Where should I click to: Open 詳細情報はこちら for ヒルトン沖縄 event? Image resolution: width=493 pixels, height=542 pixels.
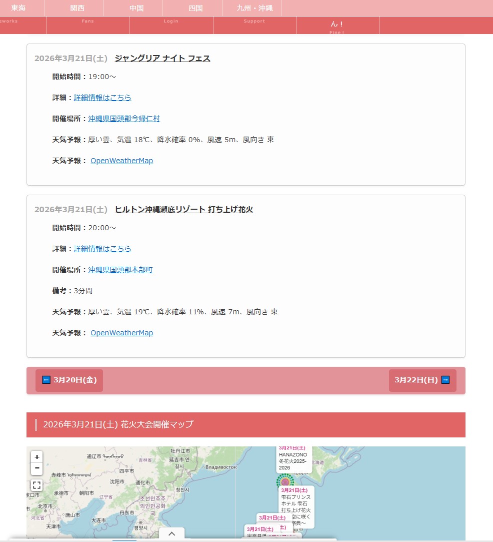click(102, 249)
